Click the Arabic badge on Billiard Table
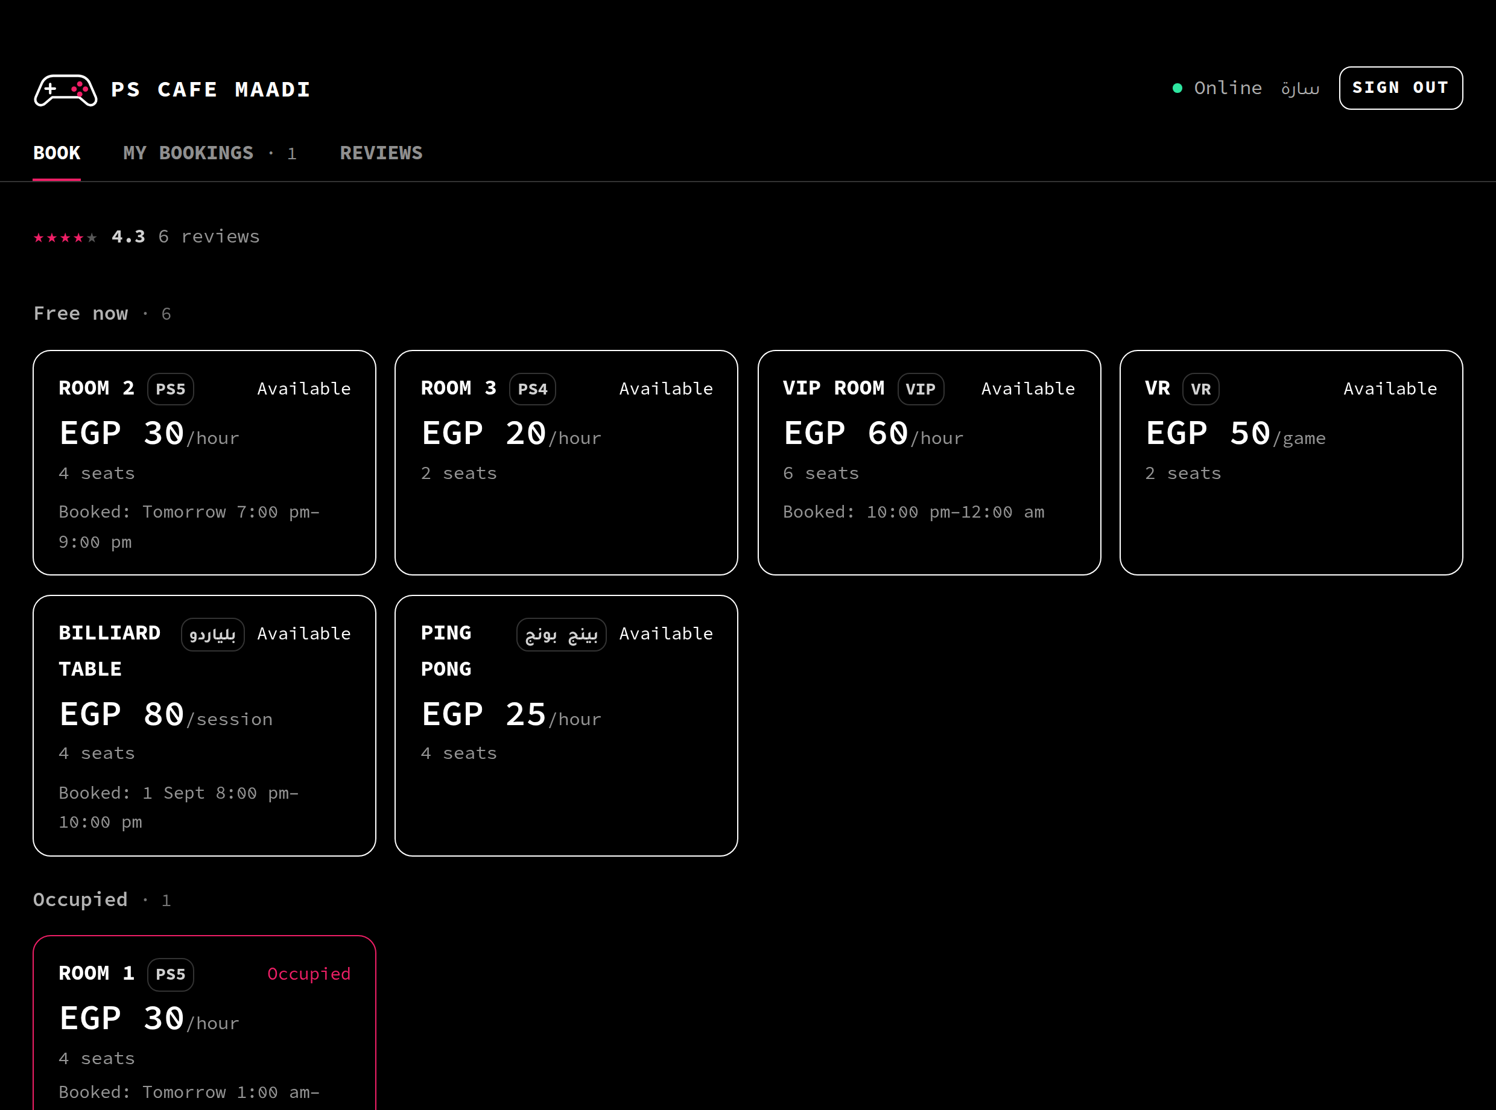1496x1110 pixels. pyautogui.click(x=212, y=634)
